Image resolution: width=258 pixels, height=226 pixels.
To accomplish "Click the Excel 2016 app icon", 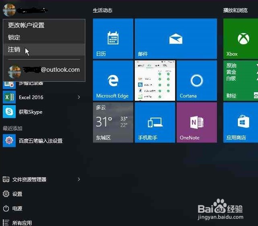I will point(9,97).
